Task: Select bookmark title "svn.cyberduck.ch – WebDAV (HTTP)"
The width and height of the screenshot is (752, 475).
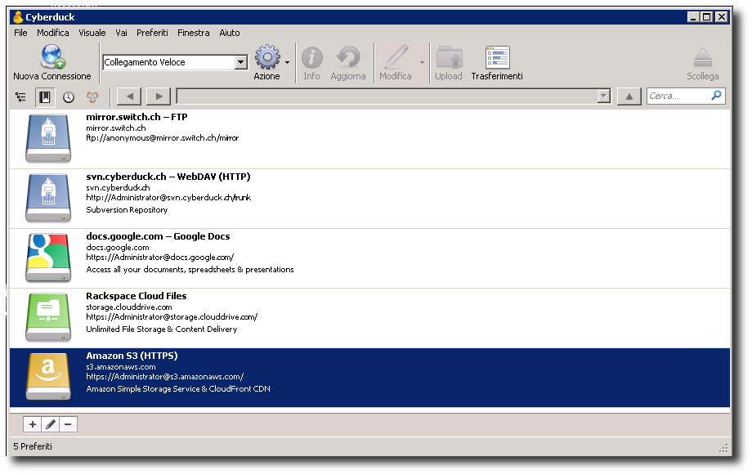Action: pyautogui.click(x=168, y=177)
